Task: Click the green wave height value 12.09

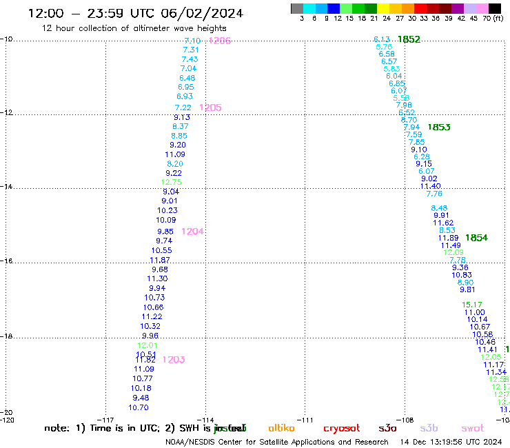Action: coord(453,252)
